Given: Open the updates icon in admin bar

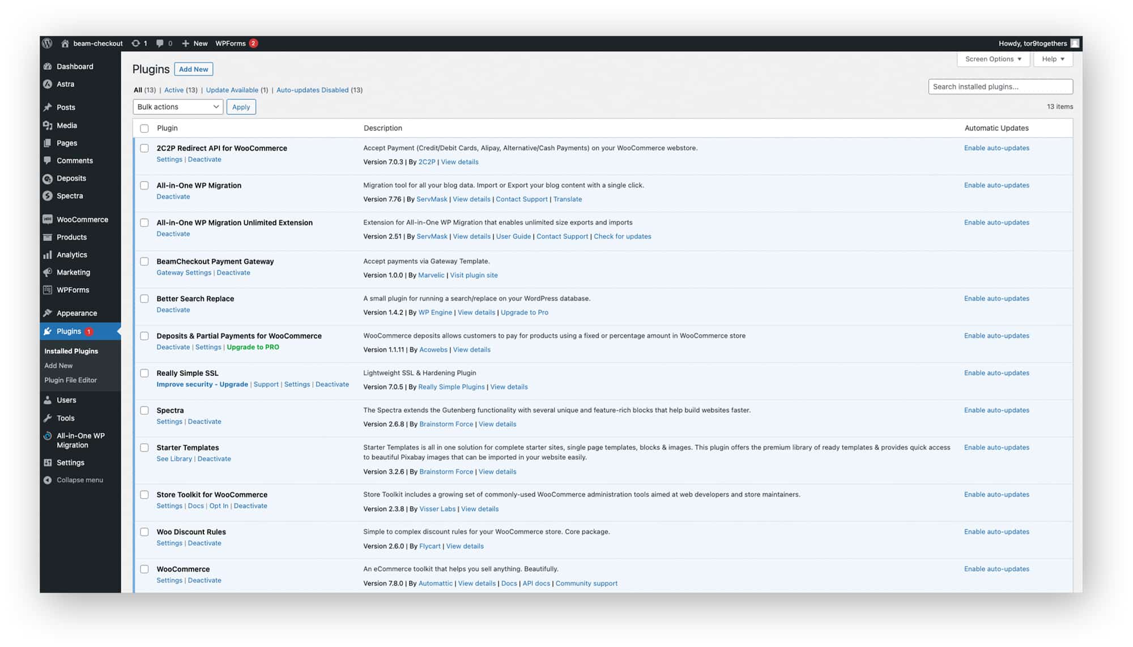Looking at the screenshot, I should coord(135,43).
